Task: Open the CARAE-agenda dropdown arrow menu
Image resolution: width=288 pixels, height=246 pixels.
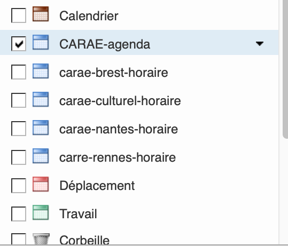Action: [x=260, y=44]
